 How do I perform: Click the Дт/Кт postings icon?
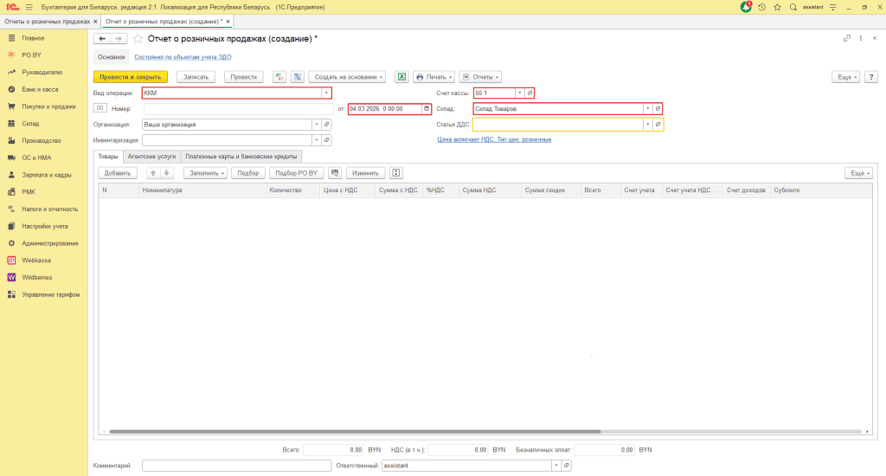pyautogui.click(x=279, y=77)
